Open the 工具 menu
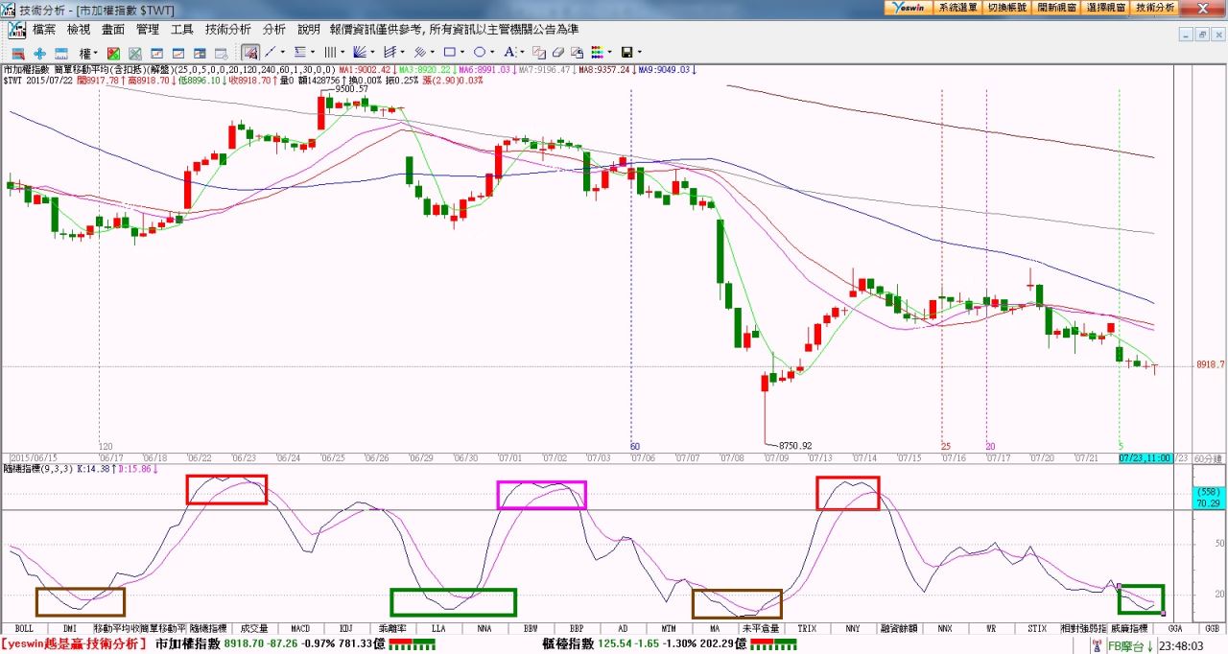This screenshot has height=654, width=1228. click(182, 30)
